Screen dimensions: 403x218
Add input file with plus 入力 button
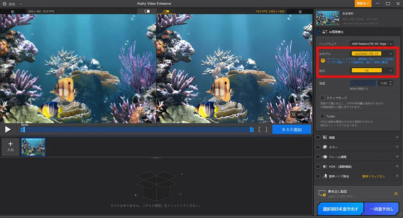point(10,147)
